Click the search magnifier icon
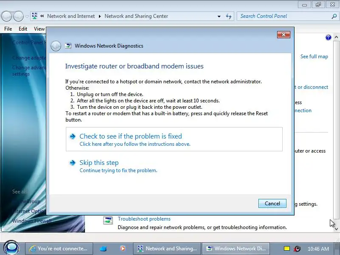The width and height of the screenshot is (340, 255). pyautogui.click(x=334, y=16)
